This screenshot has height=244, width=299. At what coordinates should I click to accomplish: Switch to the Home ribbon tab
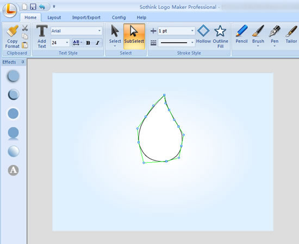click(x=30, y=17)
